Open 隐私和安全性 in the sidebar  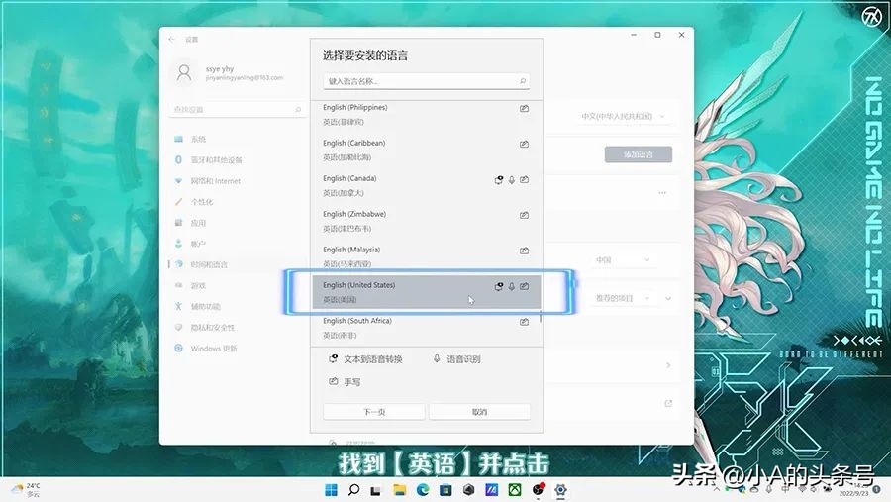237,328
